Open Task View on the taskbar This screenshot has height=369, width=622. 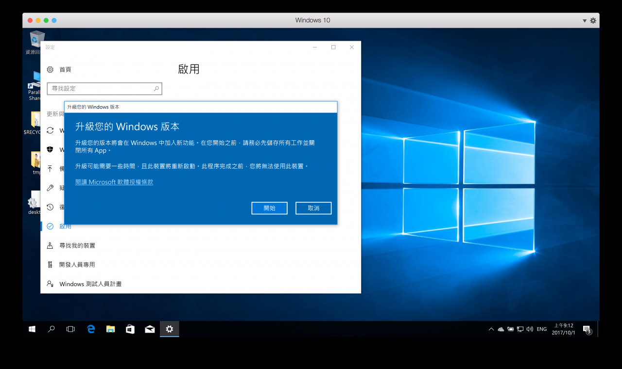pos(70,329)
